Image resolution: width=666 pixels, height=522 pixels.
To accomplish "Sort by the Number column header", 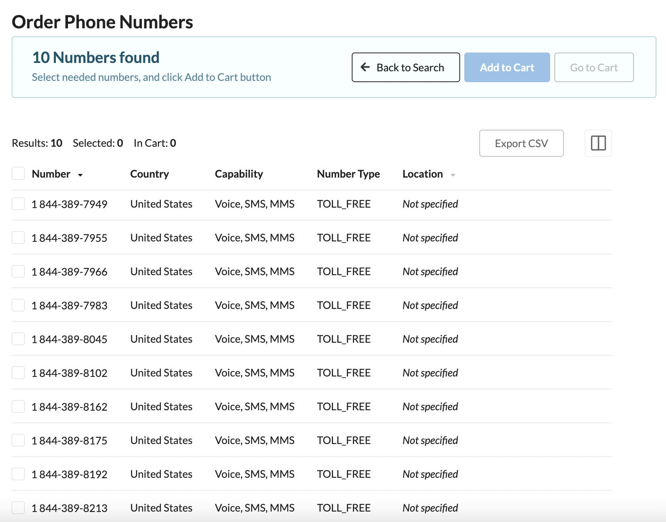I will pos(51,174).
